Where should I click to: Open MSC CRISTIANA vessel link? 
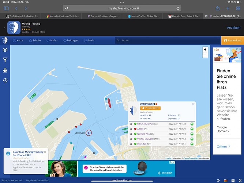[x=145, y=124]
